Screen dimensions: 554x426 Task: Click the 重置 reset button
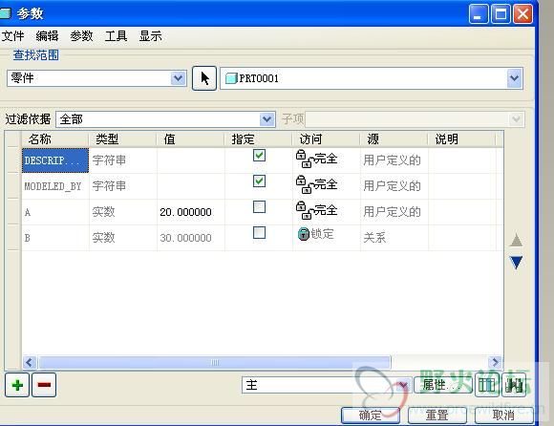point(437,415)
